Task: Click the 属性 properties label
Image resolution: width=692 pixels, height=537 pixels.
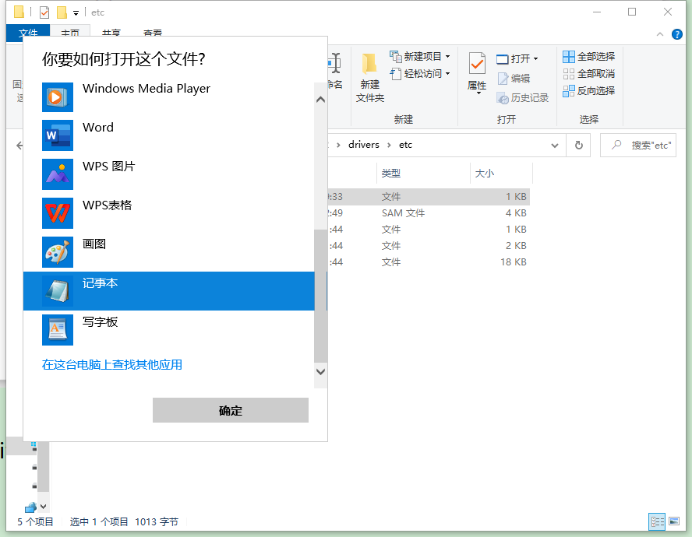Action: click(477, 86)
